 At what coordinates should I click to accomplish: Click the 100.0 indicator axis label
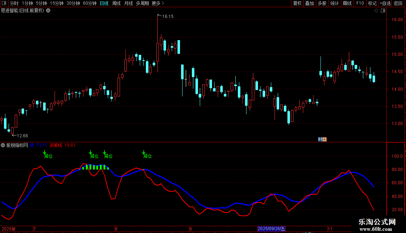(x=397, y=156)
